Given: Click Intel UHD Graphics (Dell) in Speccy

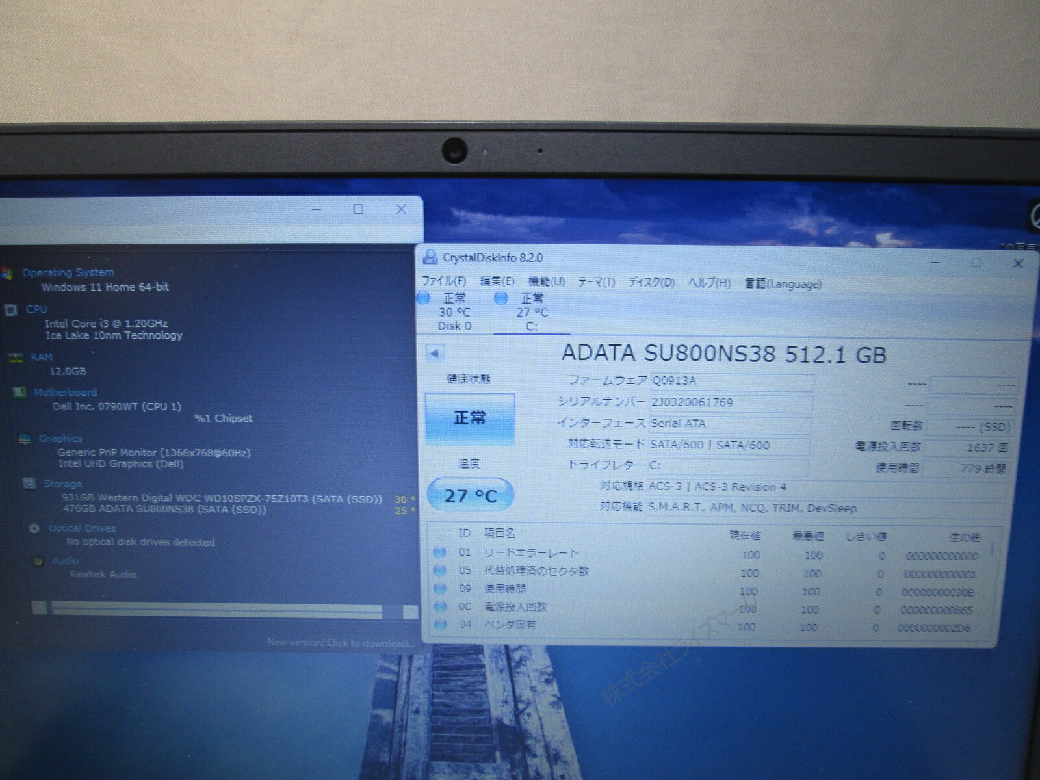Looking at the screenshot, I should pyautogui.click(x=121, y=464).
